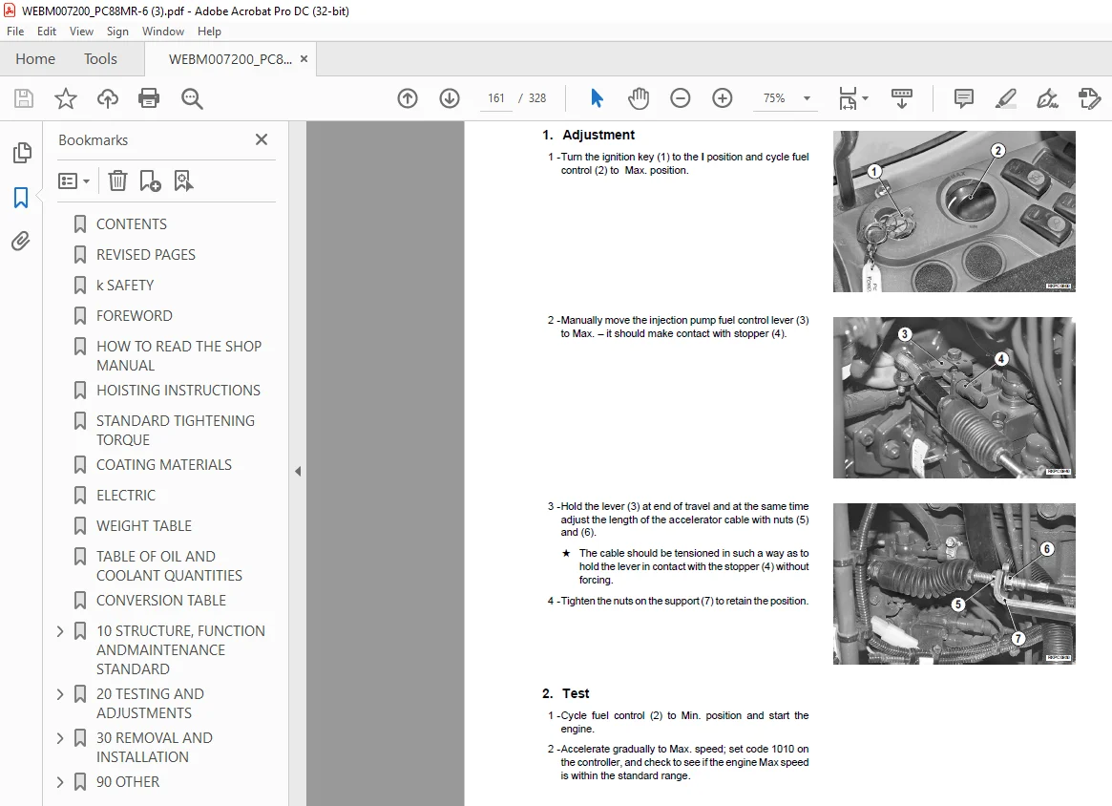Open bookmark options dropdown menu
This screenshot has width=1112, height=806.
(73, 180)
